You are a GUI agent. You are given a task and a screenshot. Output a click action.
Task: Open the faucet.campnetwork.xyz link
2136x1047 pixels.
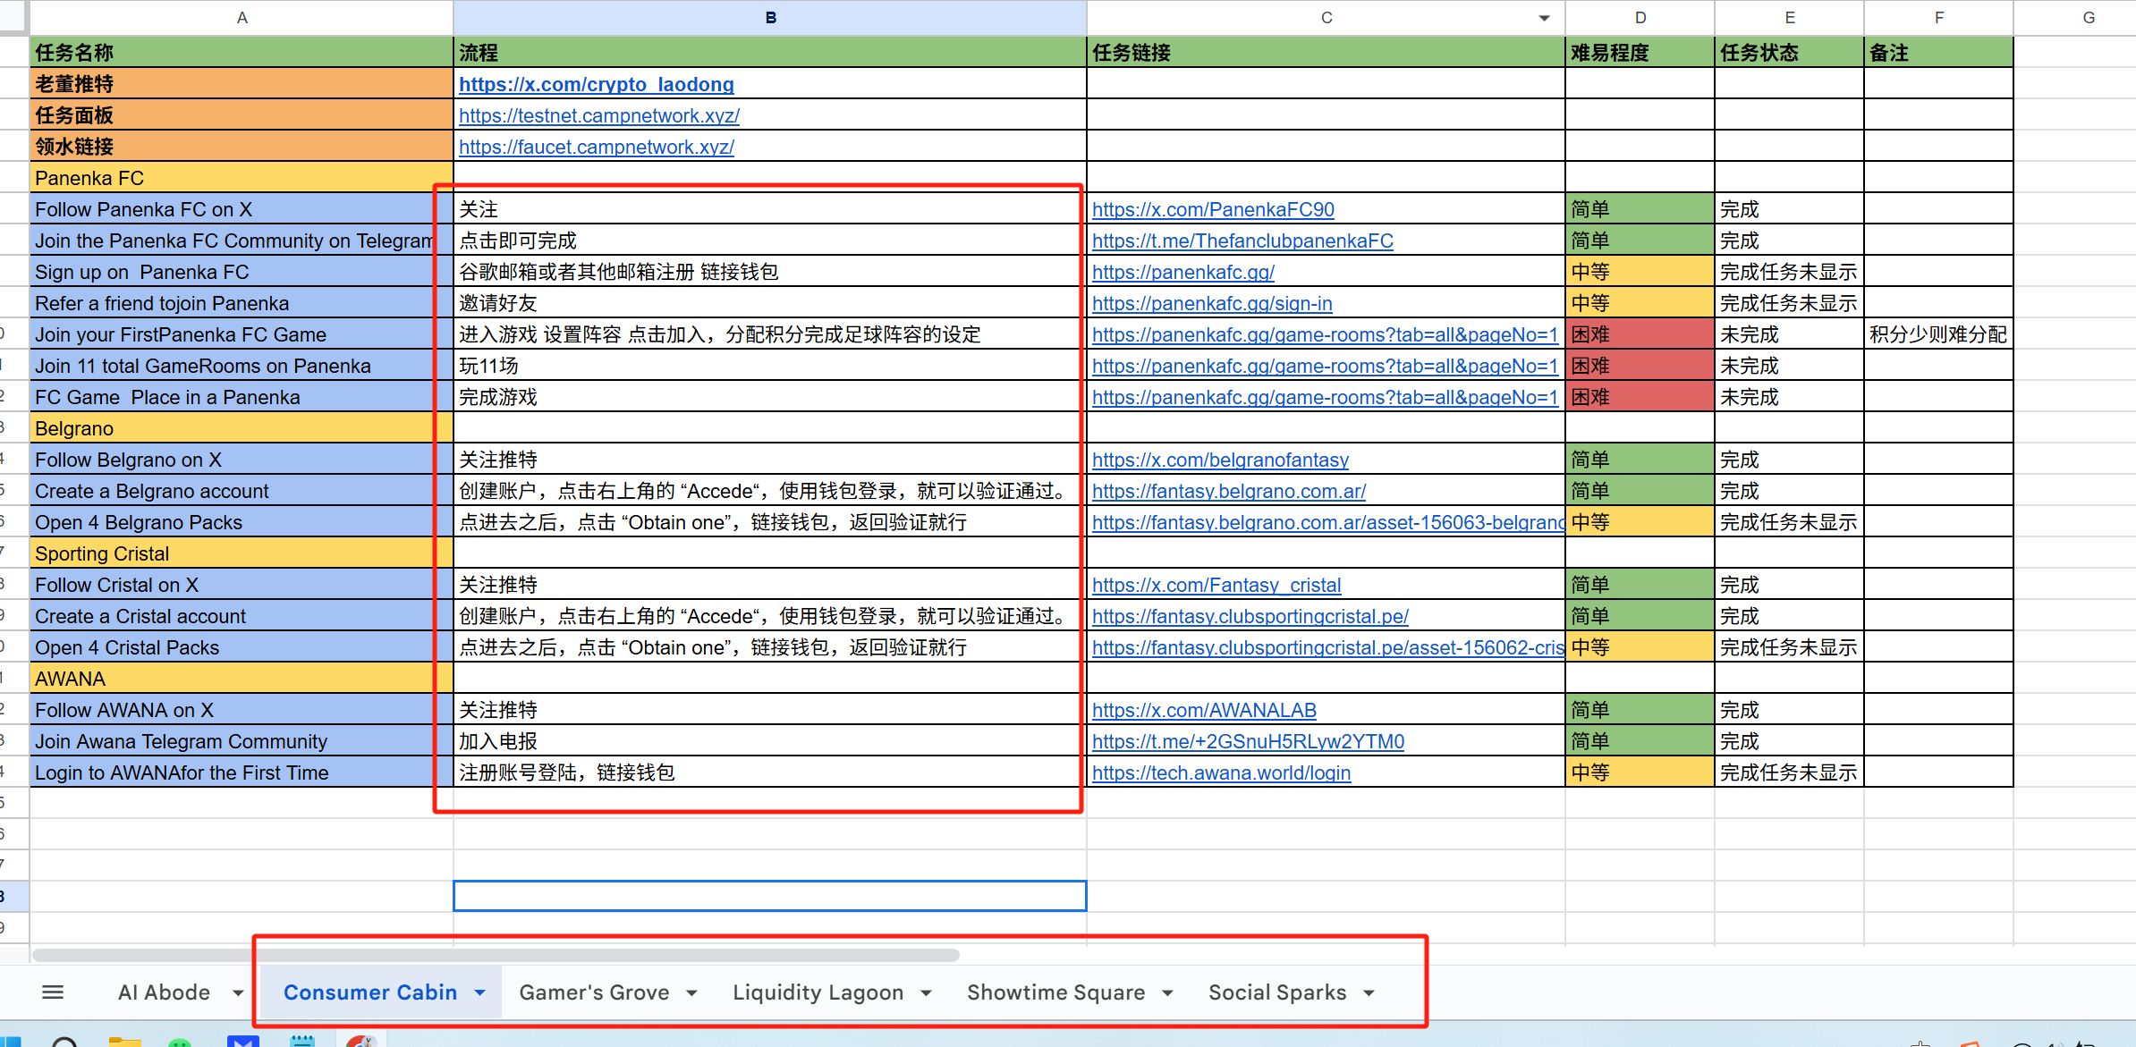click(597, 147)
